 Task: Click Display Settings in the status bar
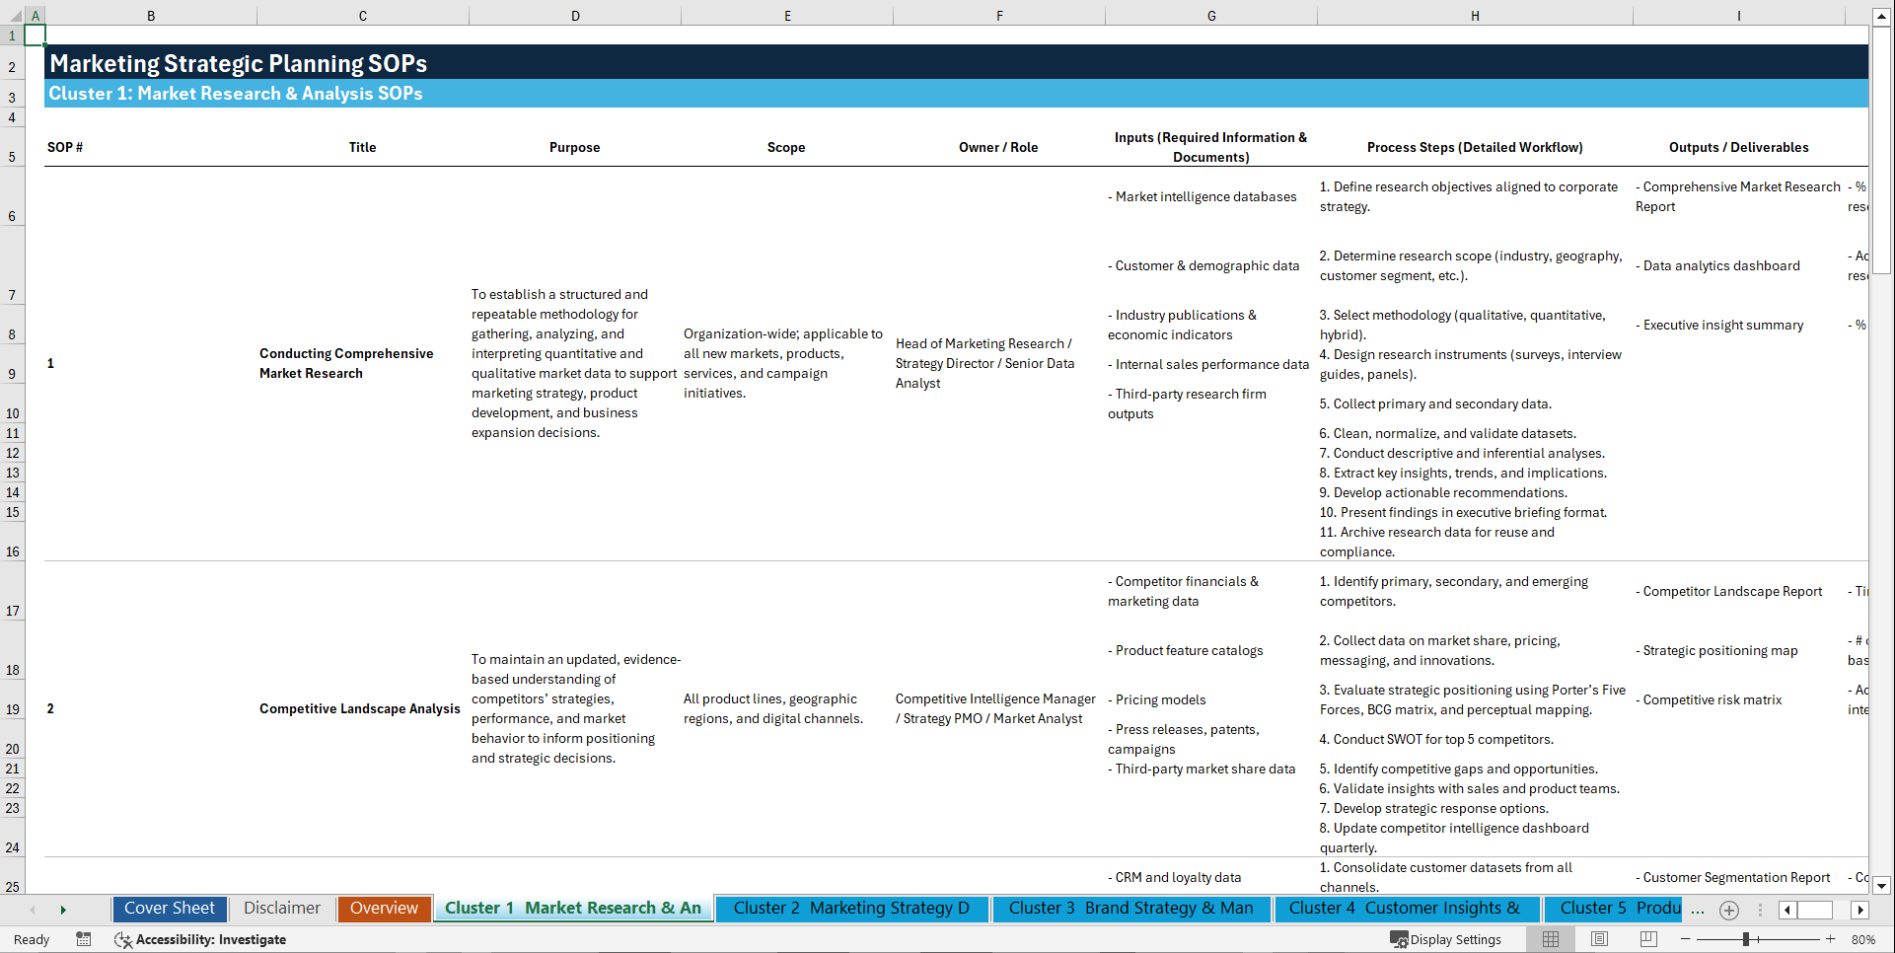pyautogui.click(x=1447, y=939)
